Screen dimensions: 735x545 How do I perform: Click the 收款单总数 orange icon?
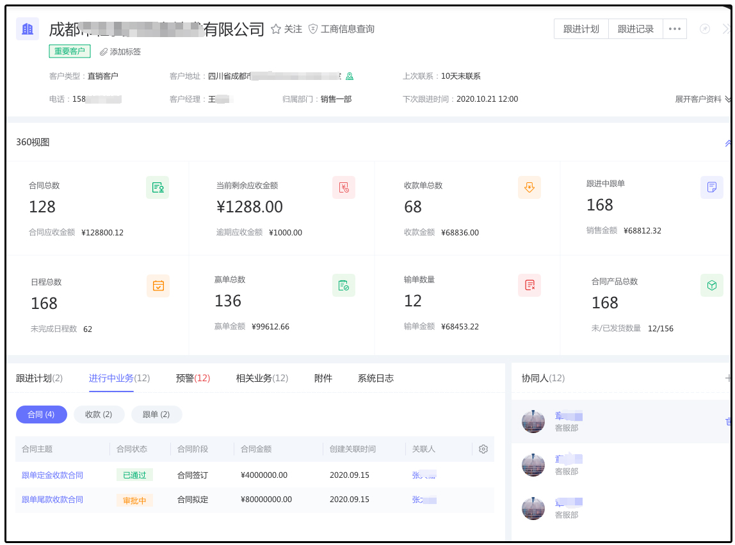point(529,187)
